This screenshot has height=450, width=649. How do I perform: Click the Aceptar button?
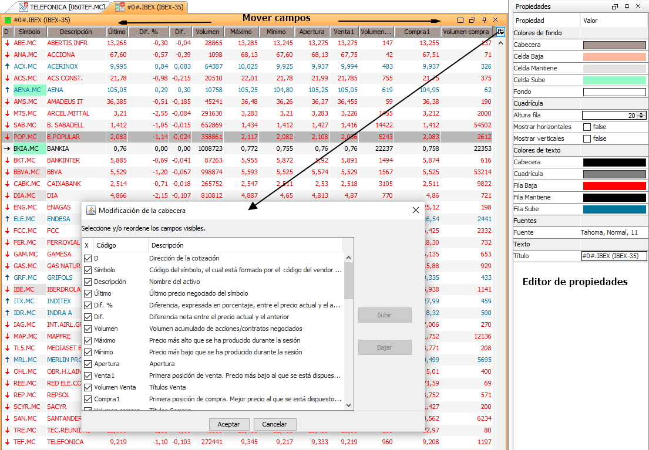[228, 424]
